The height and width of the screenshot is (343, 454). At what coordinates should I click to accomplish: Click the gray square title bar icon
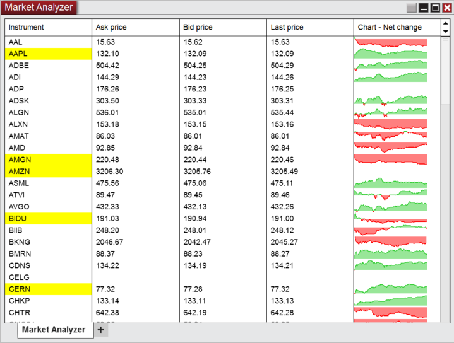[411, 8]
